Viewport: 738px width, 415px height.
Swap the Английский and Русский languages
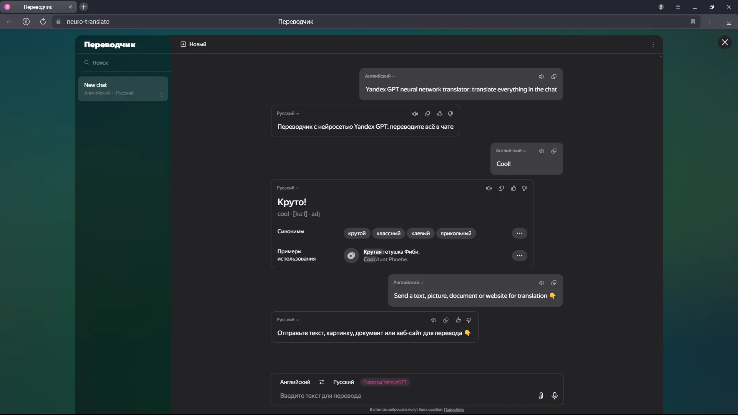click(321, 382)
